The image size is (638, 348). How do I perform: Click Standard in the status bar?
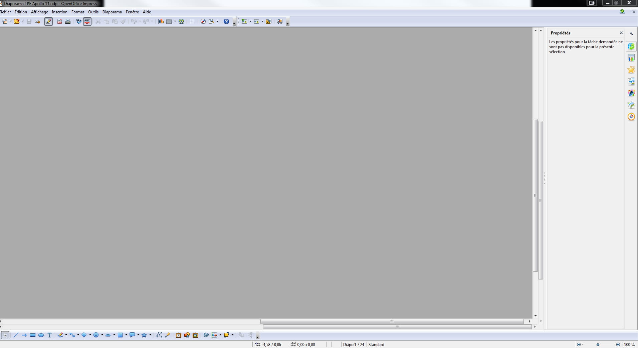click(x=376, y=344)
